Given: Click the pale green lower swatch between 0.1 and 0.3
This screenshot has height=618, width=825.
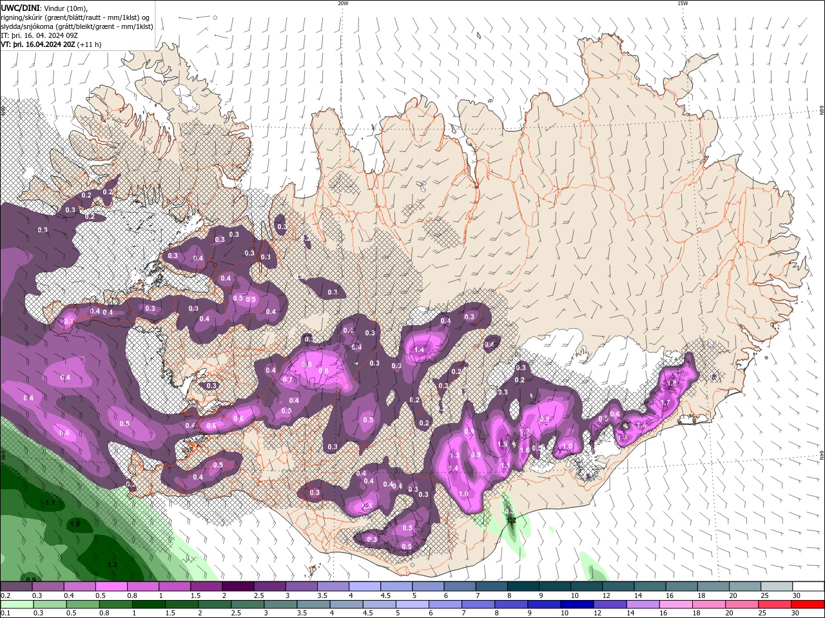Looking at the screenshot, I should [x=17, y=604].
